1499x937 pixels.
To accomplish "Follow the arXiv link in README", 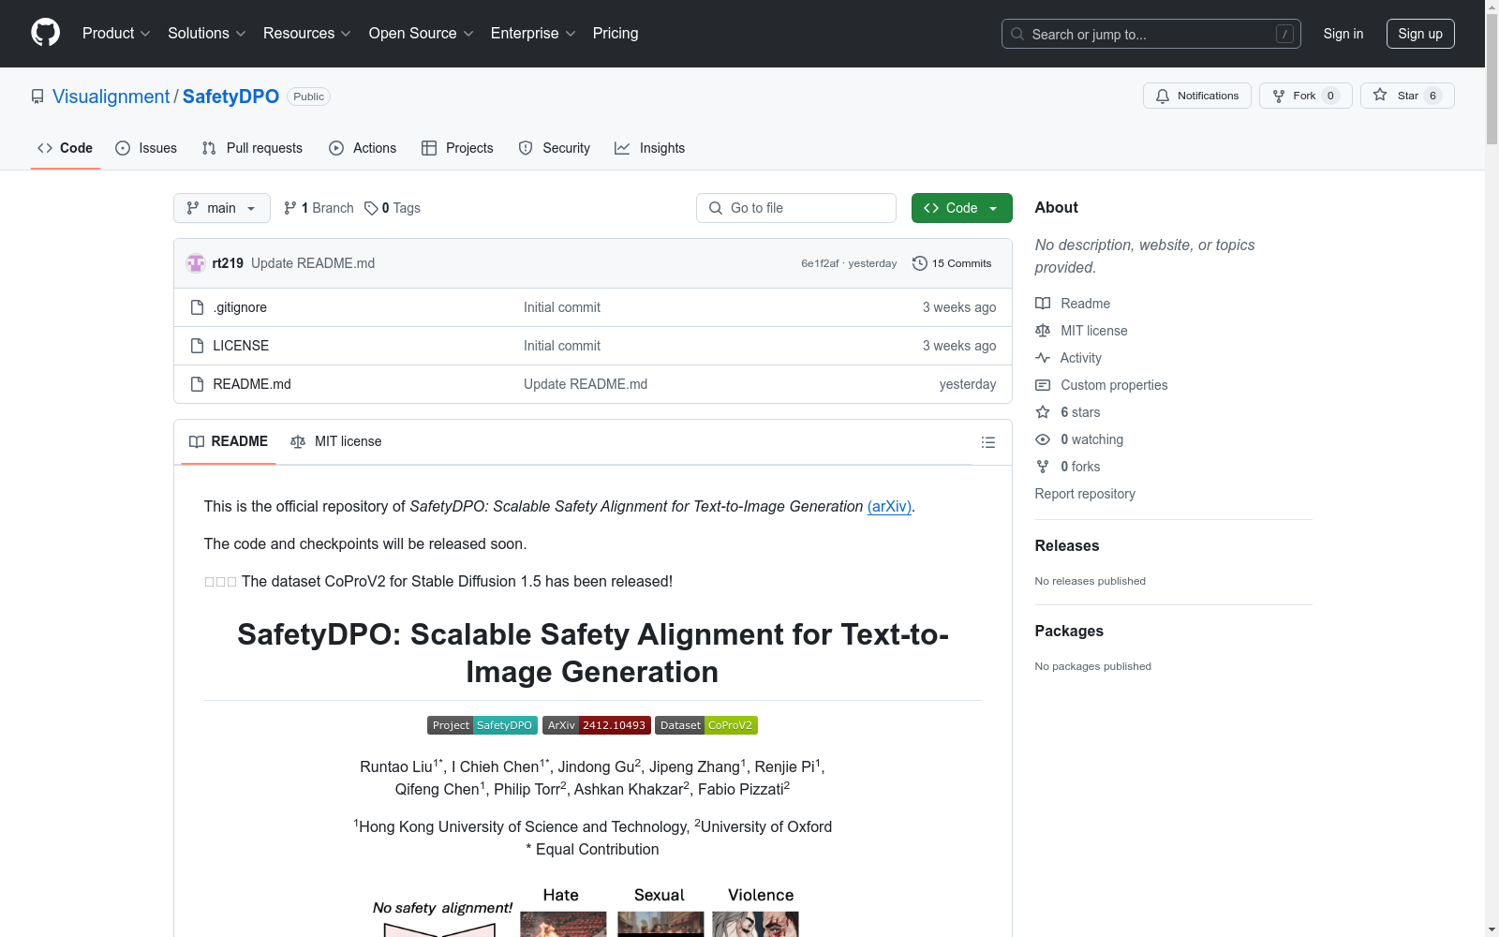I will [889, 506].
